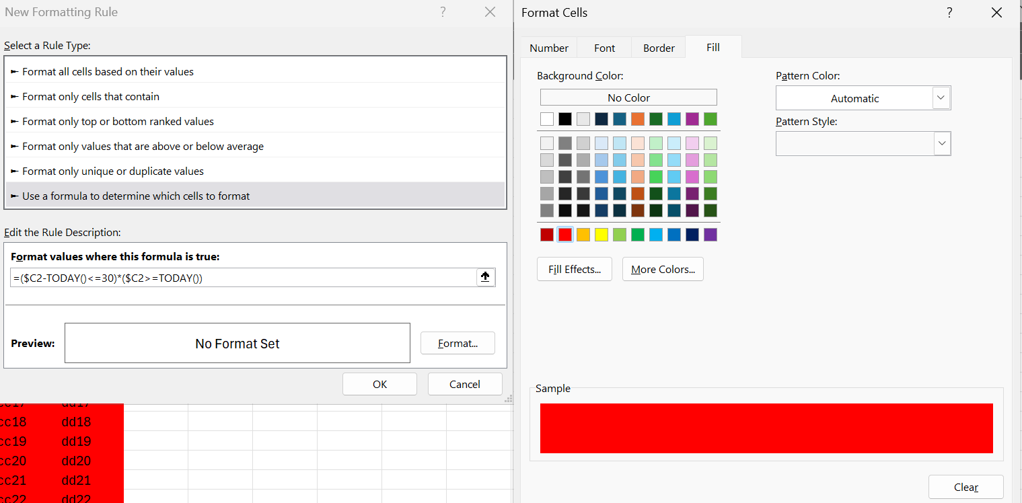Select 'Use a formula to determine which cells'
The width and height of the screenshot is (1022, 503).
pyautogui.click(x=255, y=196)
